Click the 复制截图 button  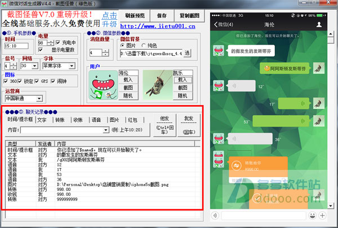tap(189, 16)
